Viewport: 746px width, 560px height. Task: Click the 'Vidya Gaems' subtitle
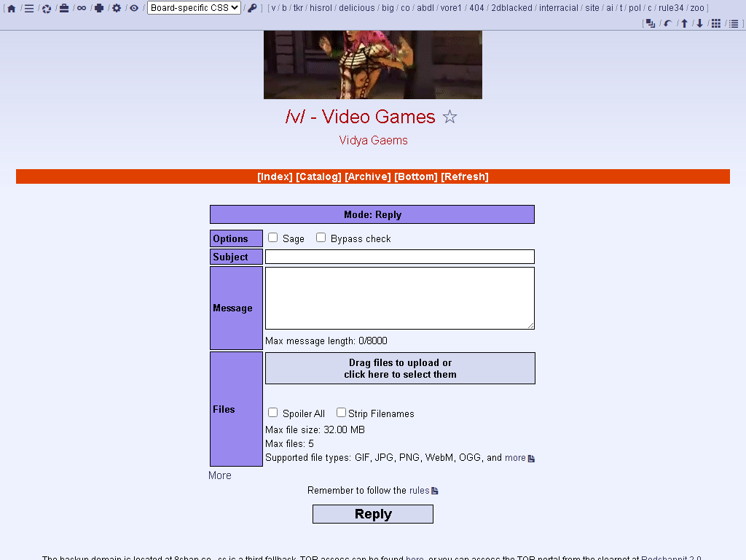374,141
